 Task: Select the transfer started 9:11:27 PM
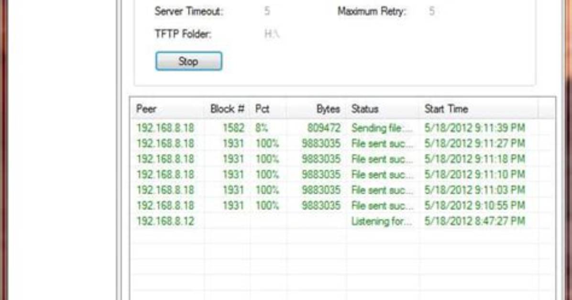342,143
